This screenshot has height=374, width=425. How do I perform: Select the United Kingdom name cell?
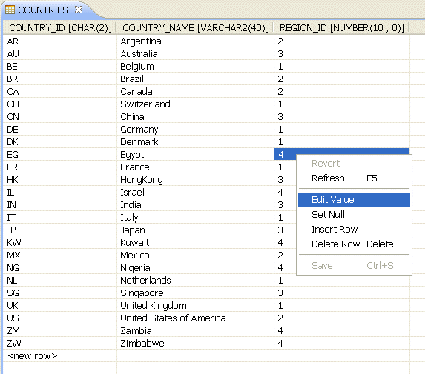click(x=195, y=306)
